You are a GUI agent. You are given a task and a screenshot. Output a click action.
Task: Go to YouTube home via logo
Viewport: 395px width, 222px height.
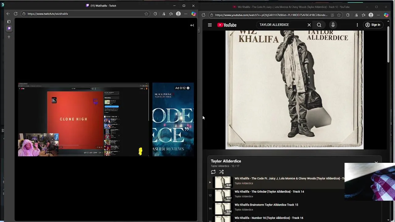pyautogui.click(x=227, y=25)
